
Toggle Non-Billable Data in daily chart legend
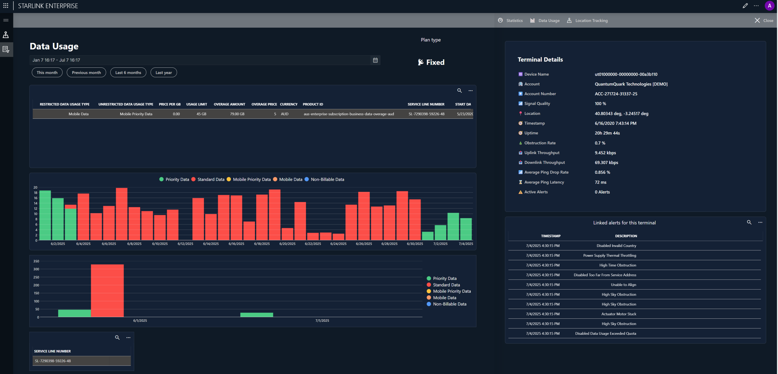[324, 180]
